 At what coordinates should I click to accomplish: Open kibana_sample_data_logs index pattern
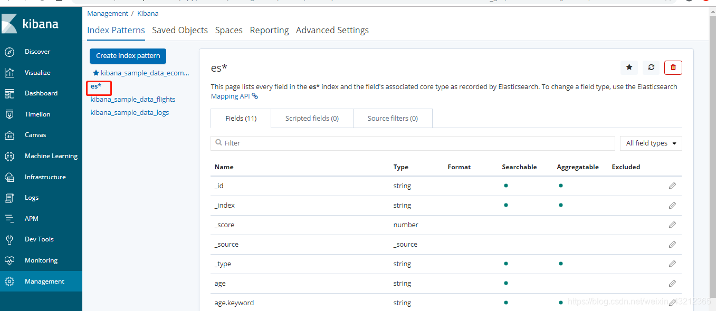[130, 113]
